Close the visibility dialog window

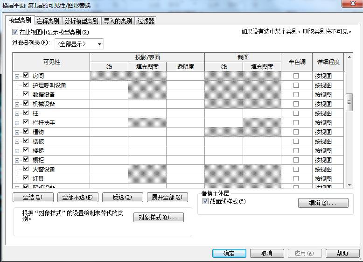click(353, 3)
